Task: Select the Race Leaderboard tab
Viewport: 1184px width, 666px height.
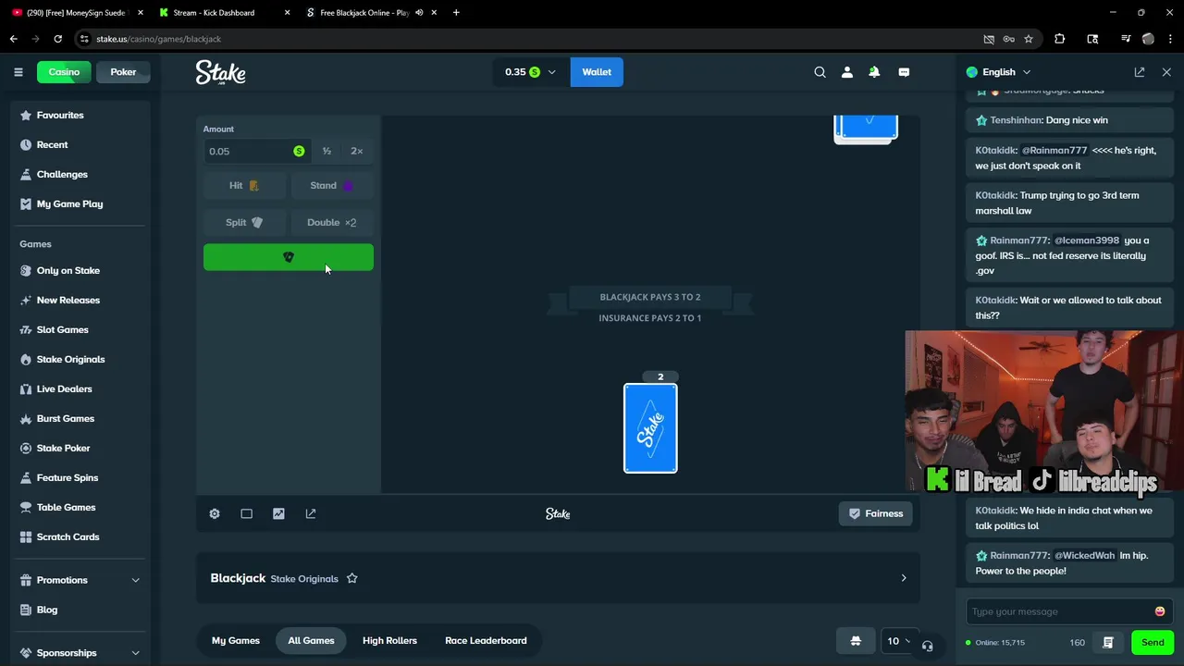Action: tap(486, 640)
